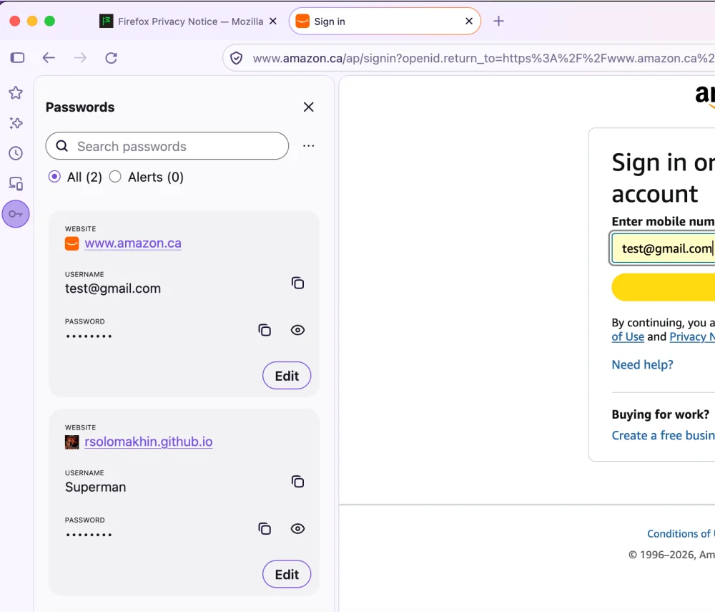Open synced tabs sidebar icon

16,183
